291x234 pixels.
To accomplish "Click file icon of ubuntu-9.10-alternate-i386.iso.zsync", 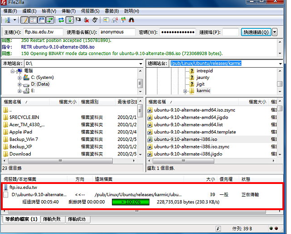I will (150, 147).
